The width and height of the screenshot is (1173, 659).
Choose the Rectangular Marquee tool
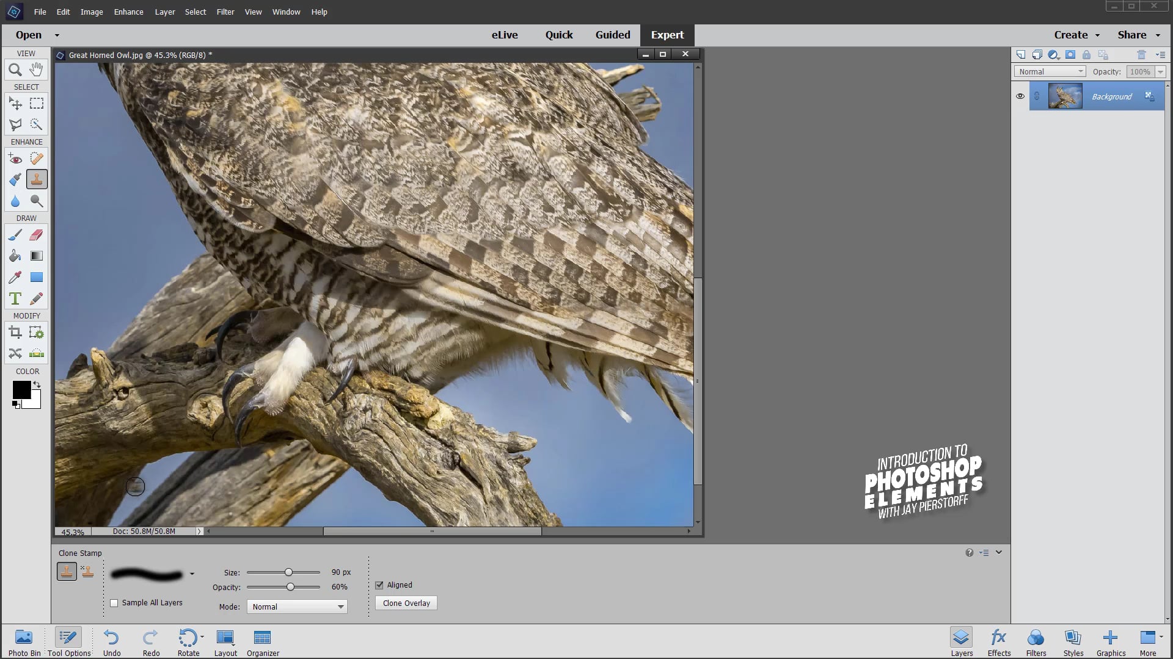pos(37,104)
